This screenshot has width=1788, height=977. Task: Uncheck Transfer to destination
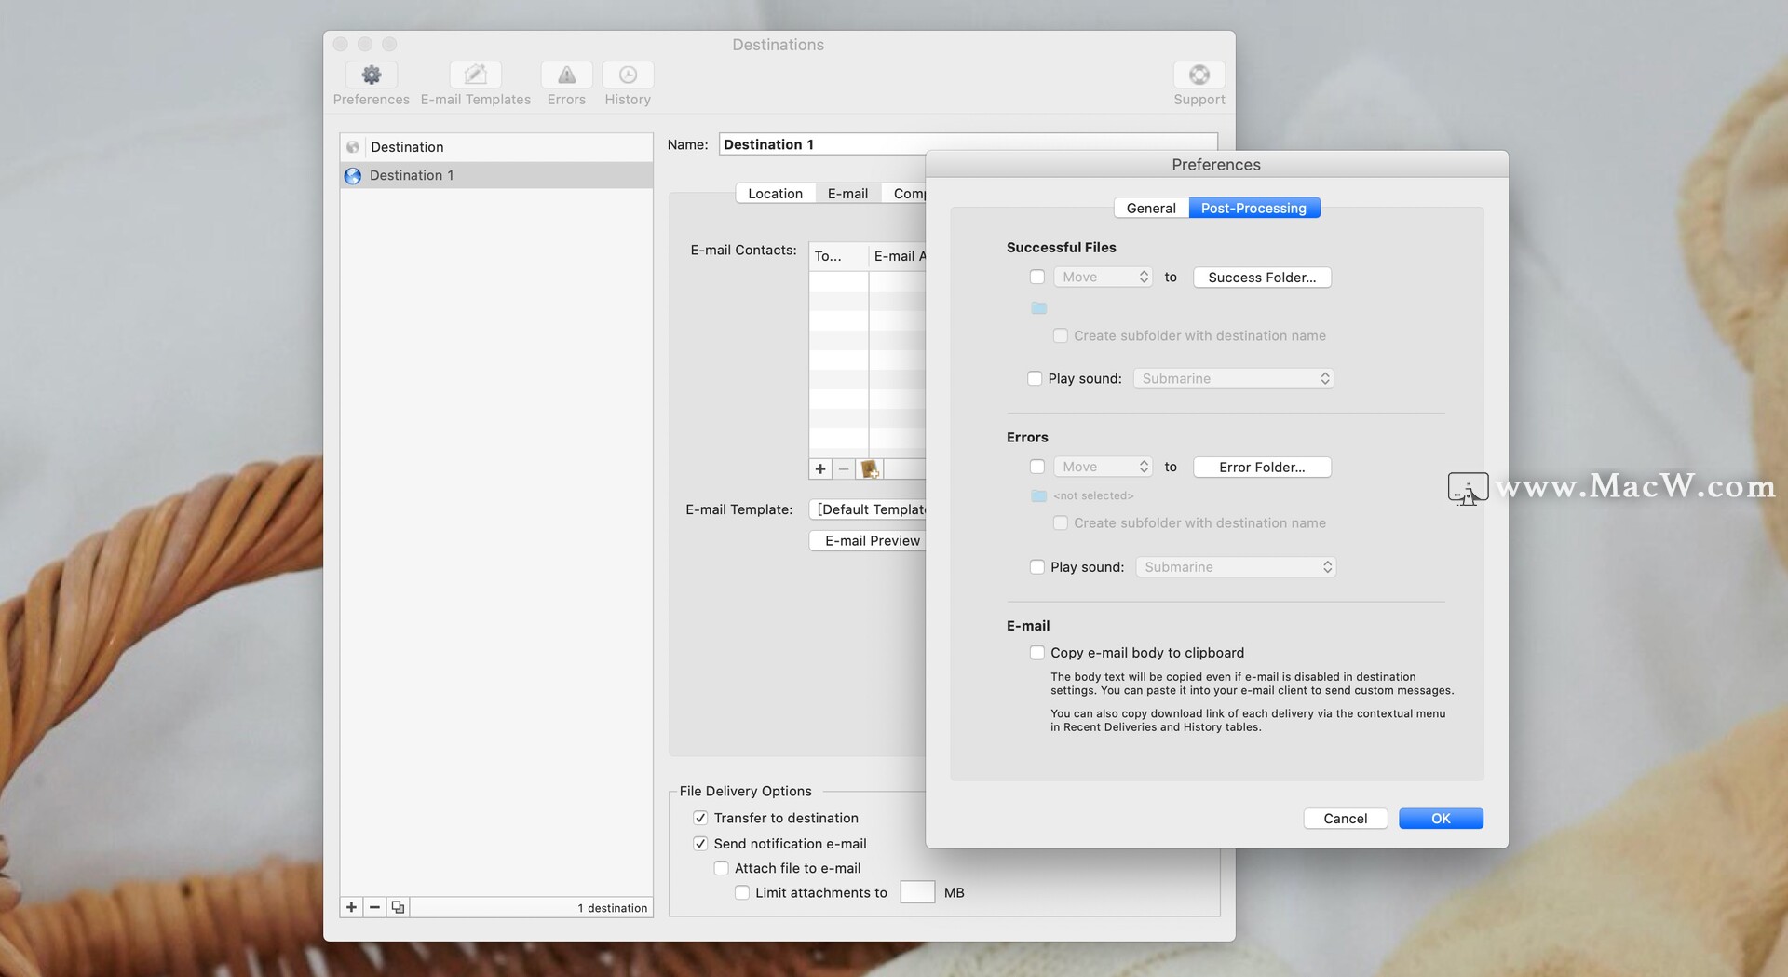700,818
